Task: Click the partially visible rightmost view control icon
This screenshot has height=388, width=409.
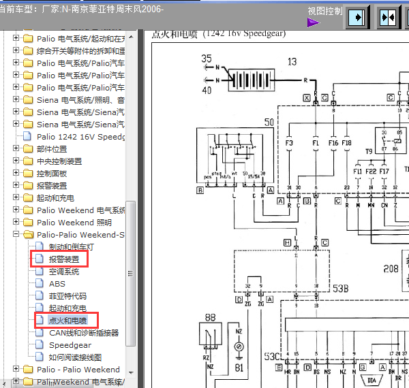Action: pyautogui.click(x=406, y=16)
